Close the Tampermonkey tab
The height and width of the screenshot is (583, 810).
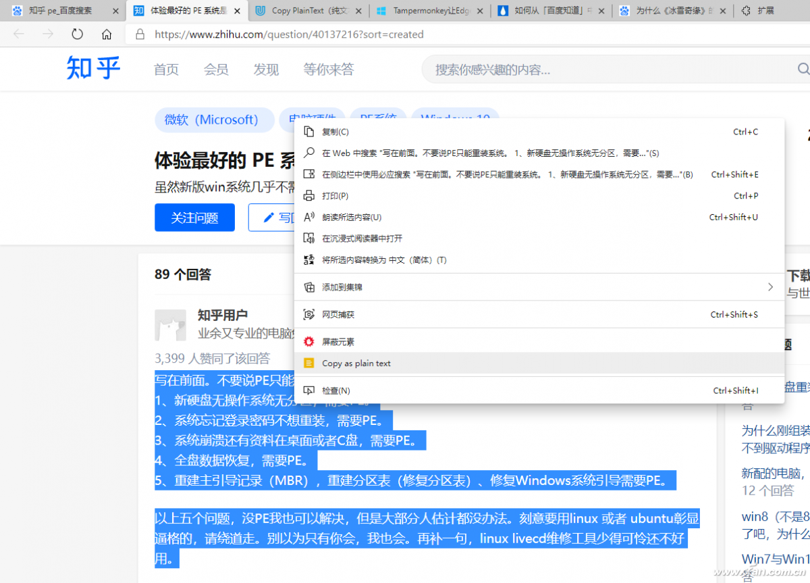coord(480,11)
